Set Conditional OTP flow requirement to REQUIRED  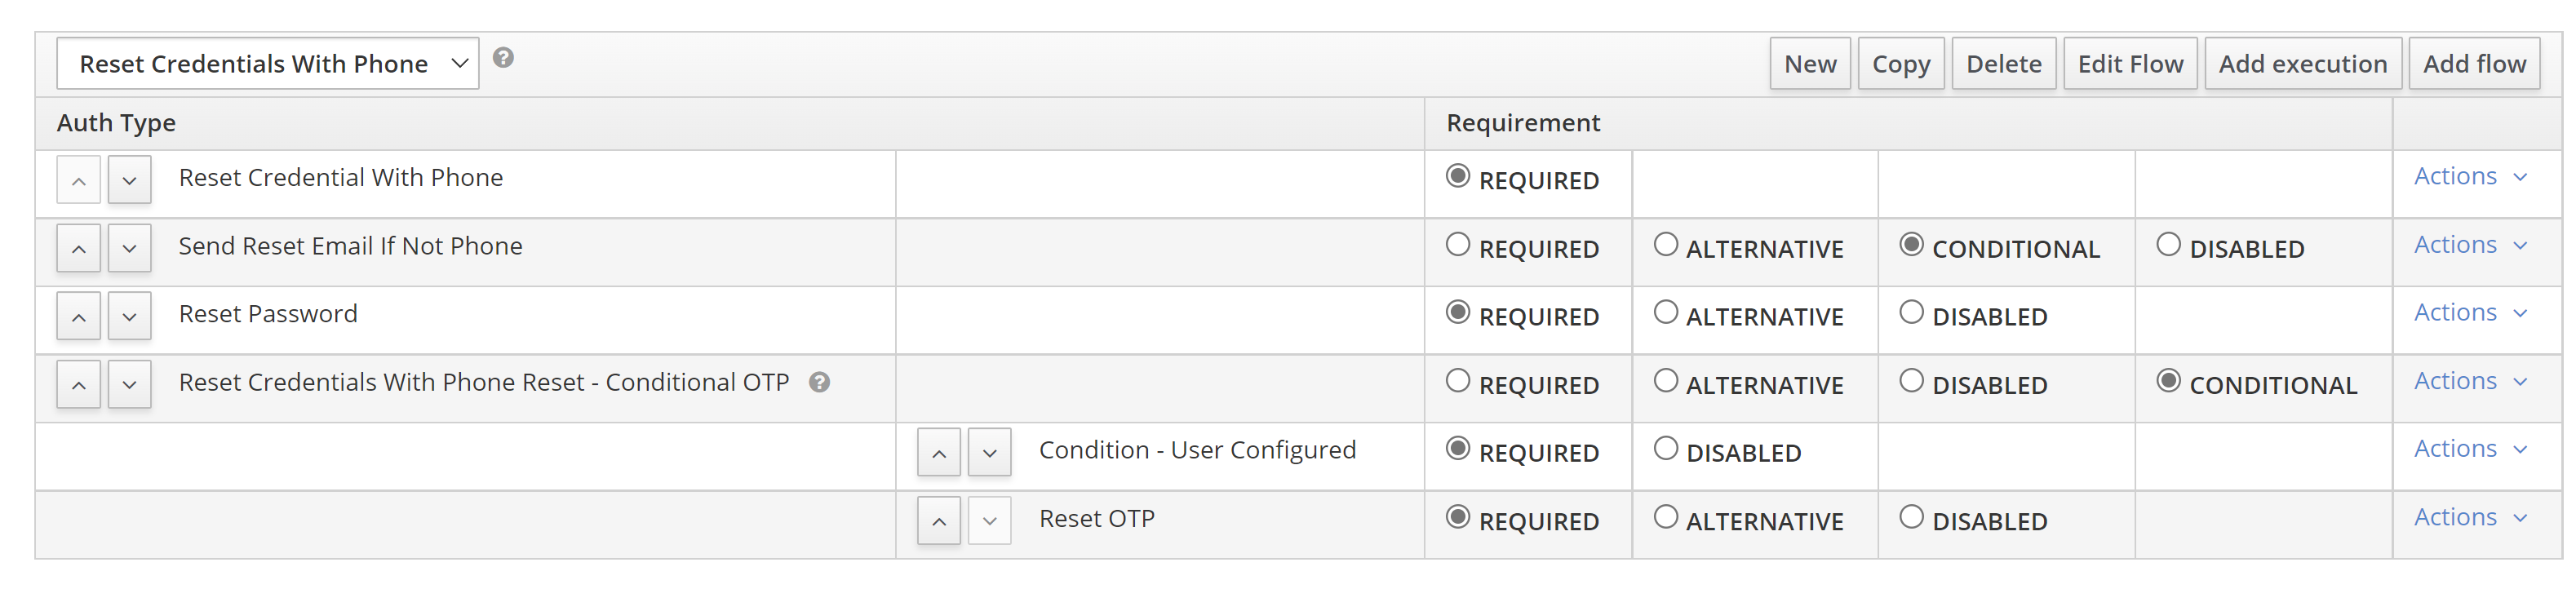point(1458,381)
